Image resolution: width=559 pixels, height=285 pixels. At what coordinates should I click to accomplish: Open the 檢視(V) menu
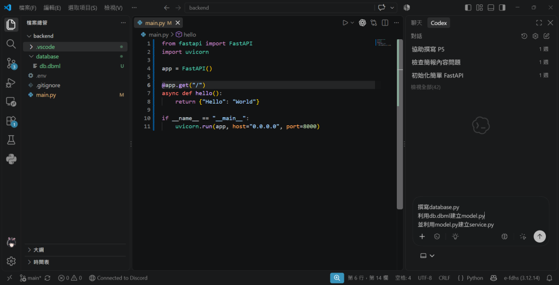point(114,8)
